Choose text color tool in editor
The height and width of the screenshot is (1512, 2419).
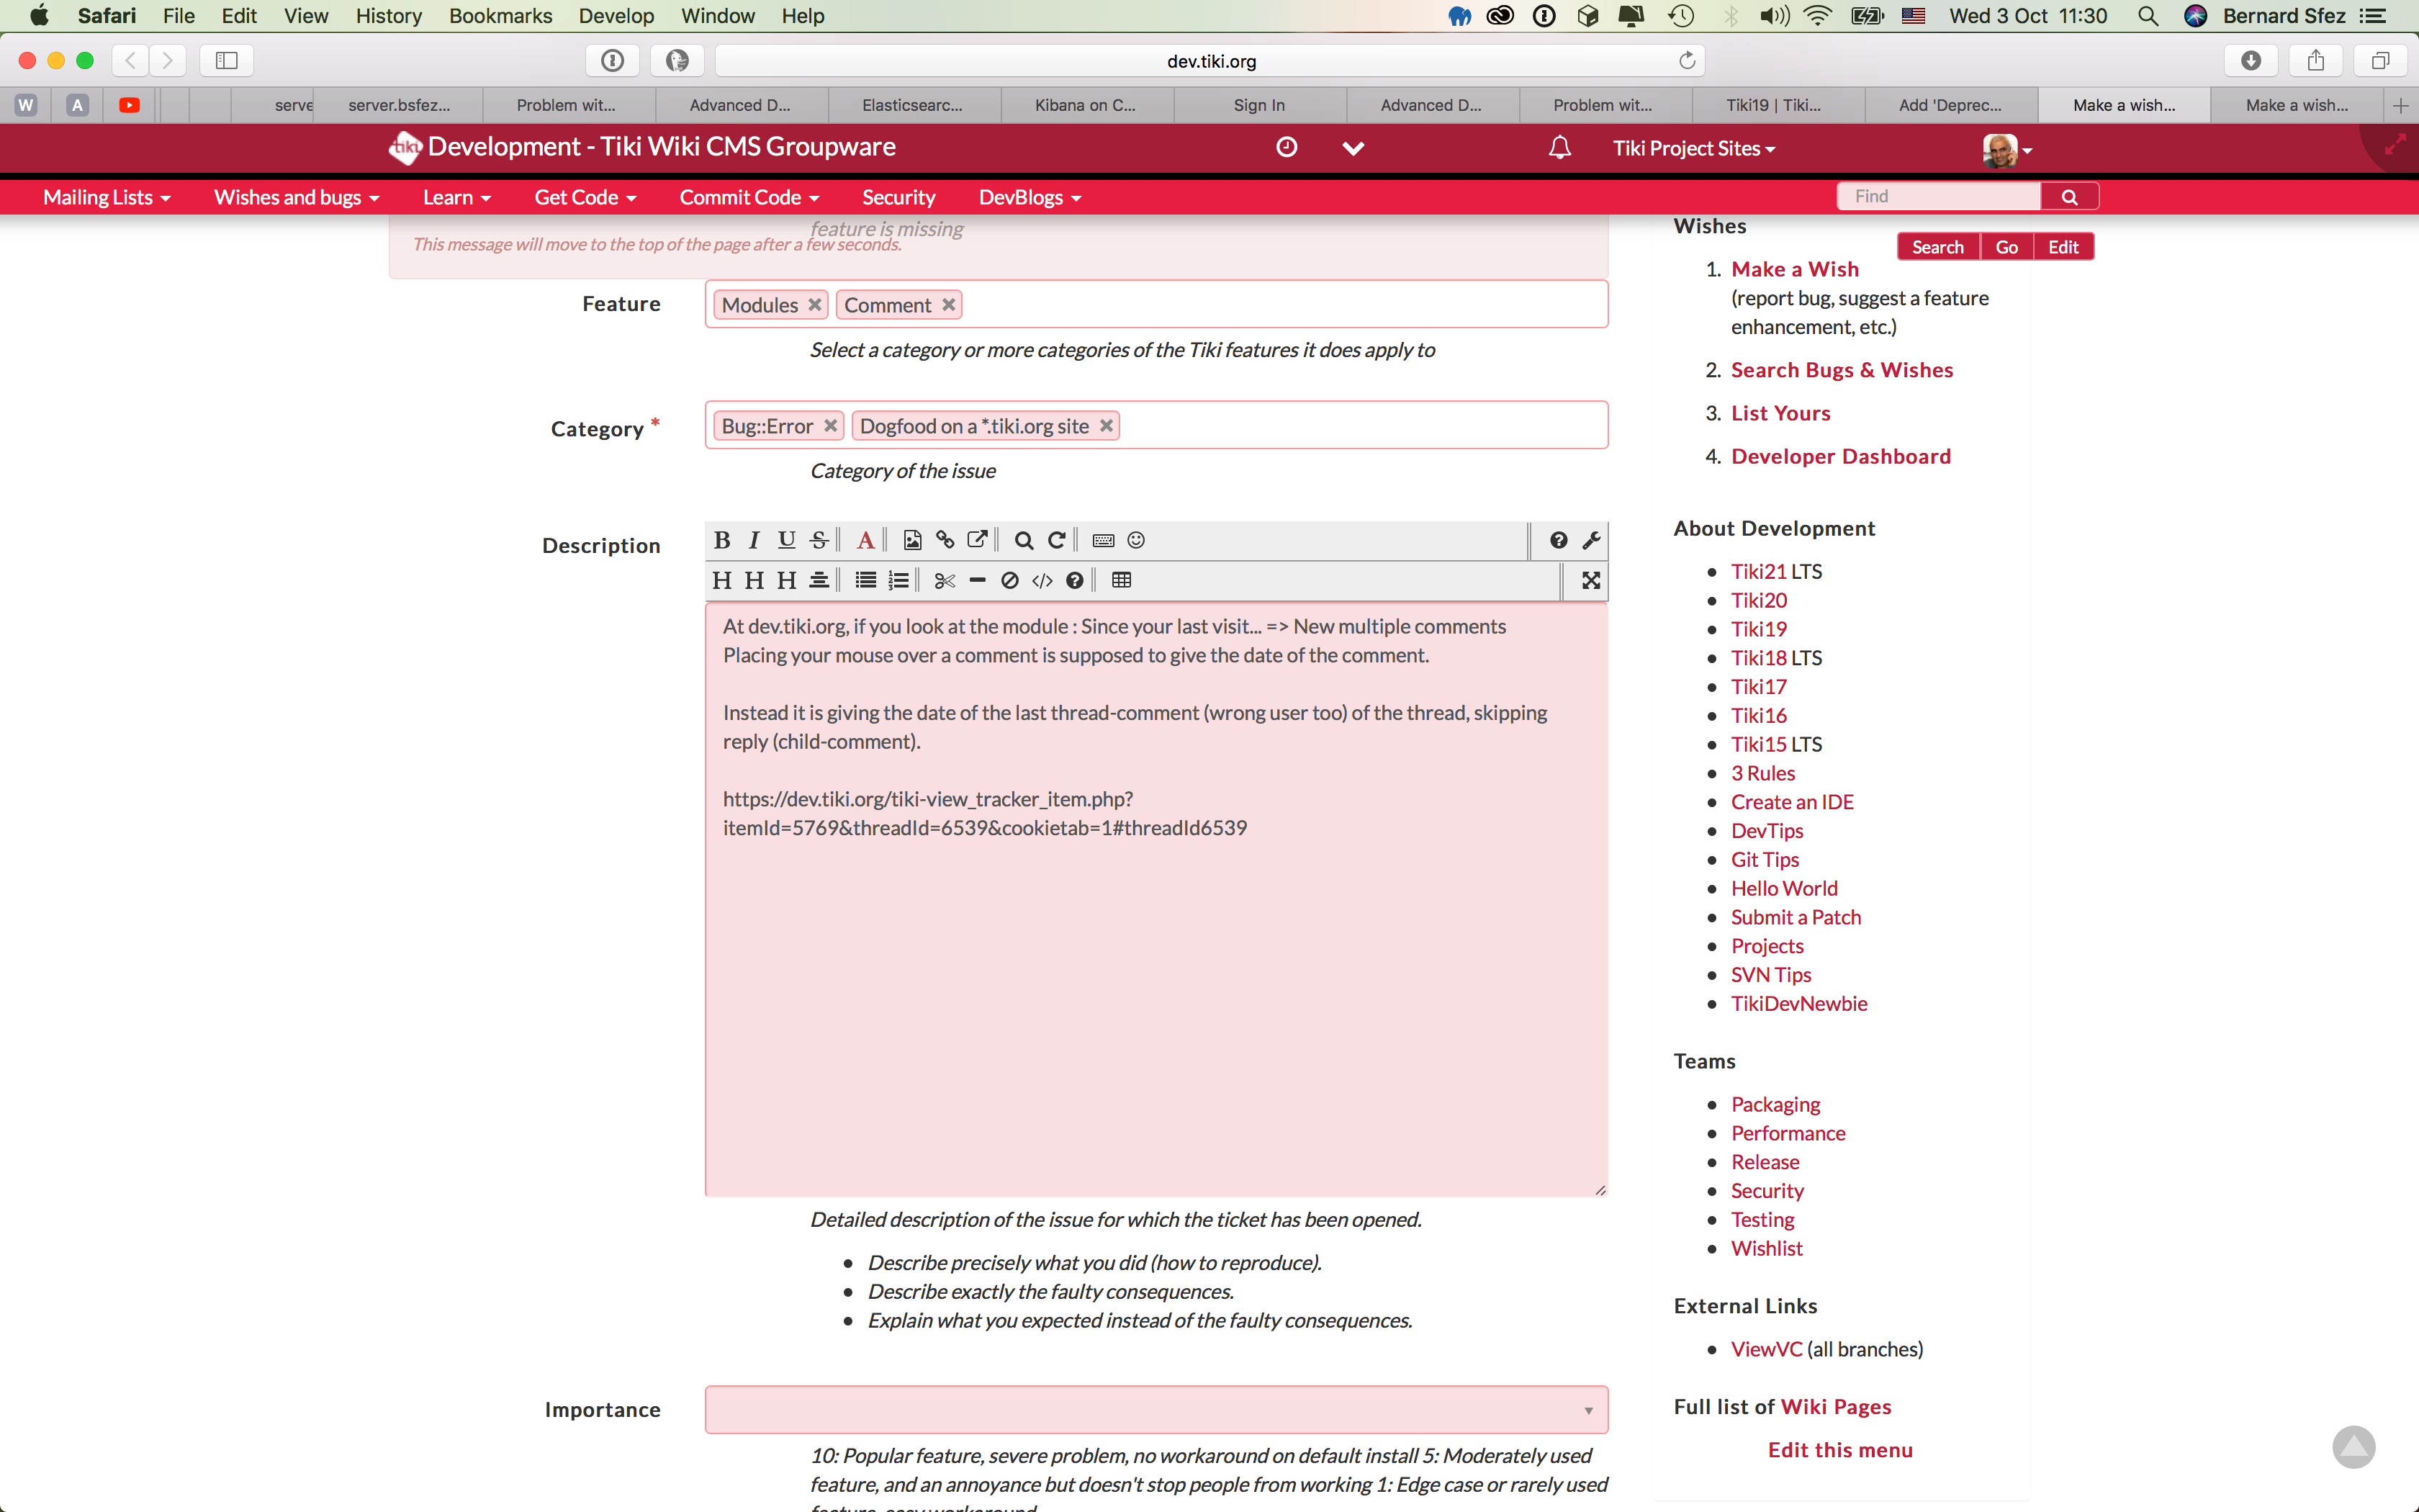865,540
